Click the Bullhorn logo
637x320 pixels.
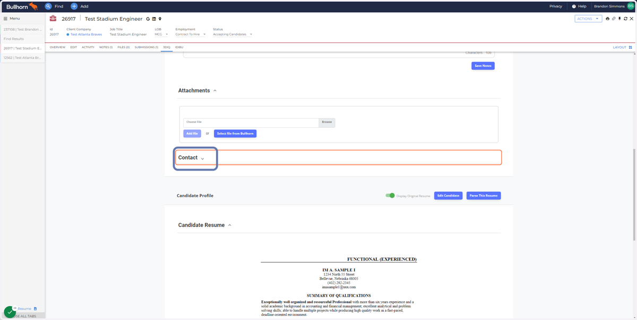pyautogui.click(x=22, y=6)
